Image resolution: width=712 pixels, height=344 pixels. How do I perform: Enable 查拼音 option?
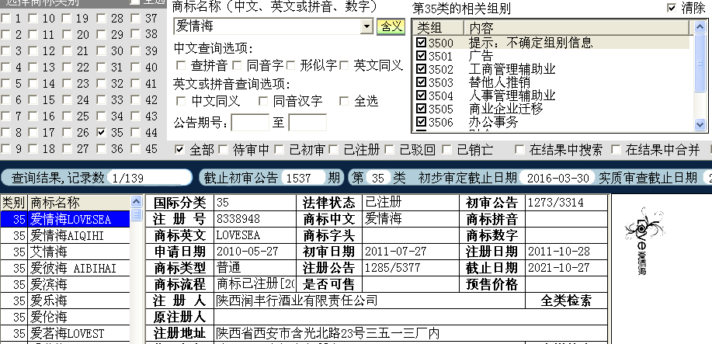click(x=181, y=65)
